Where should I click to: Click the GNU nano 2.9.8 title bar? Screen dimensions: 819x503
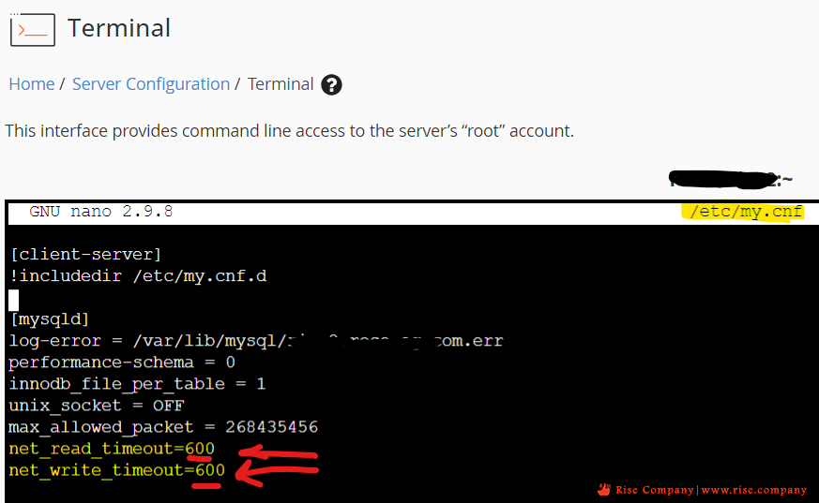coord(413,213)
